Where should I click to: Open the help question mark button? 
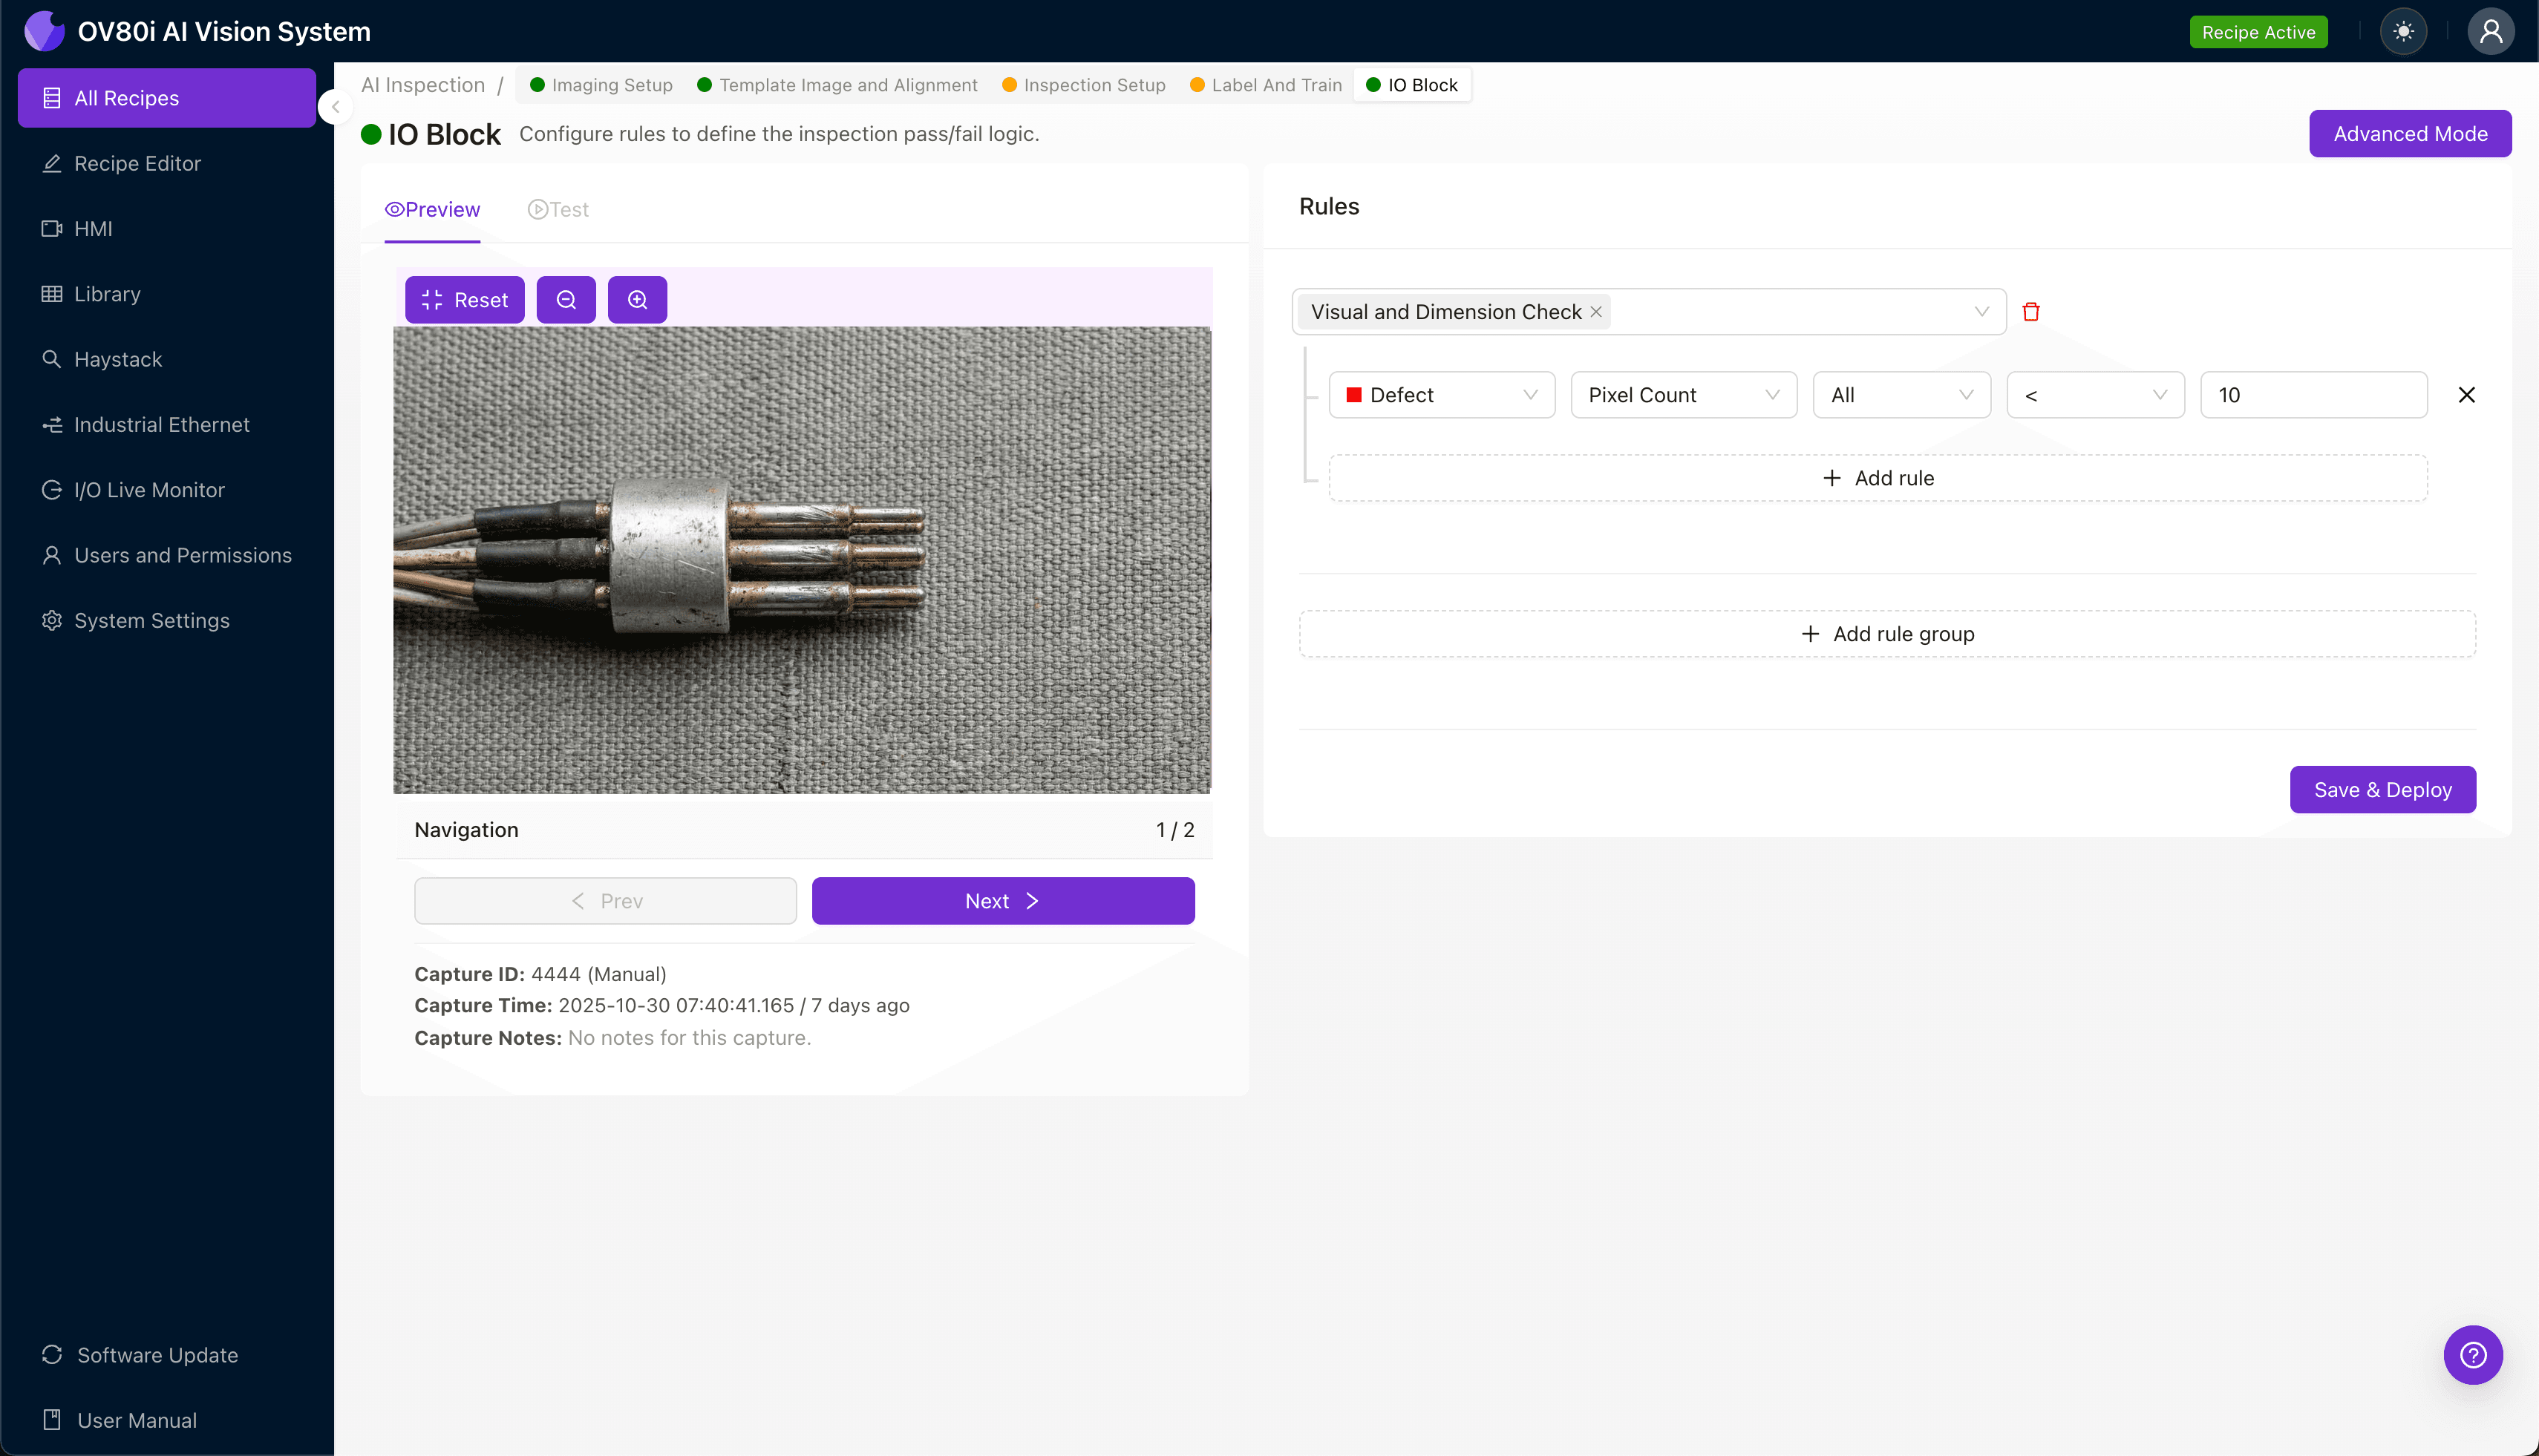coord(2473,1355)
